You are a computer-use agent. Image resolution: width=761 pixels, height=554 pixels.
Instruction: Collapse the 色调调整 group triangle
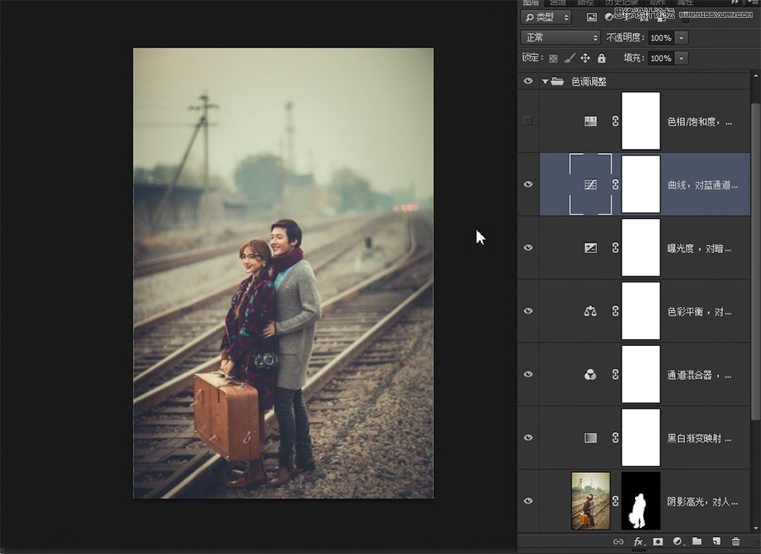pos(545,81)
